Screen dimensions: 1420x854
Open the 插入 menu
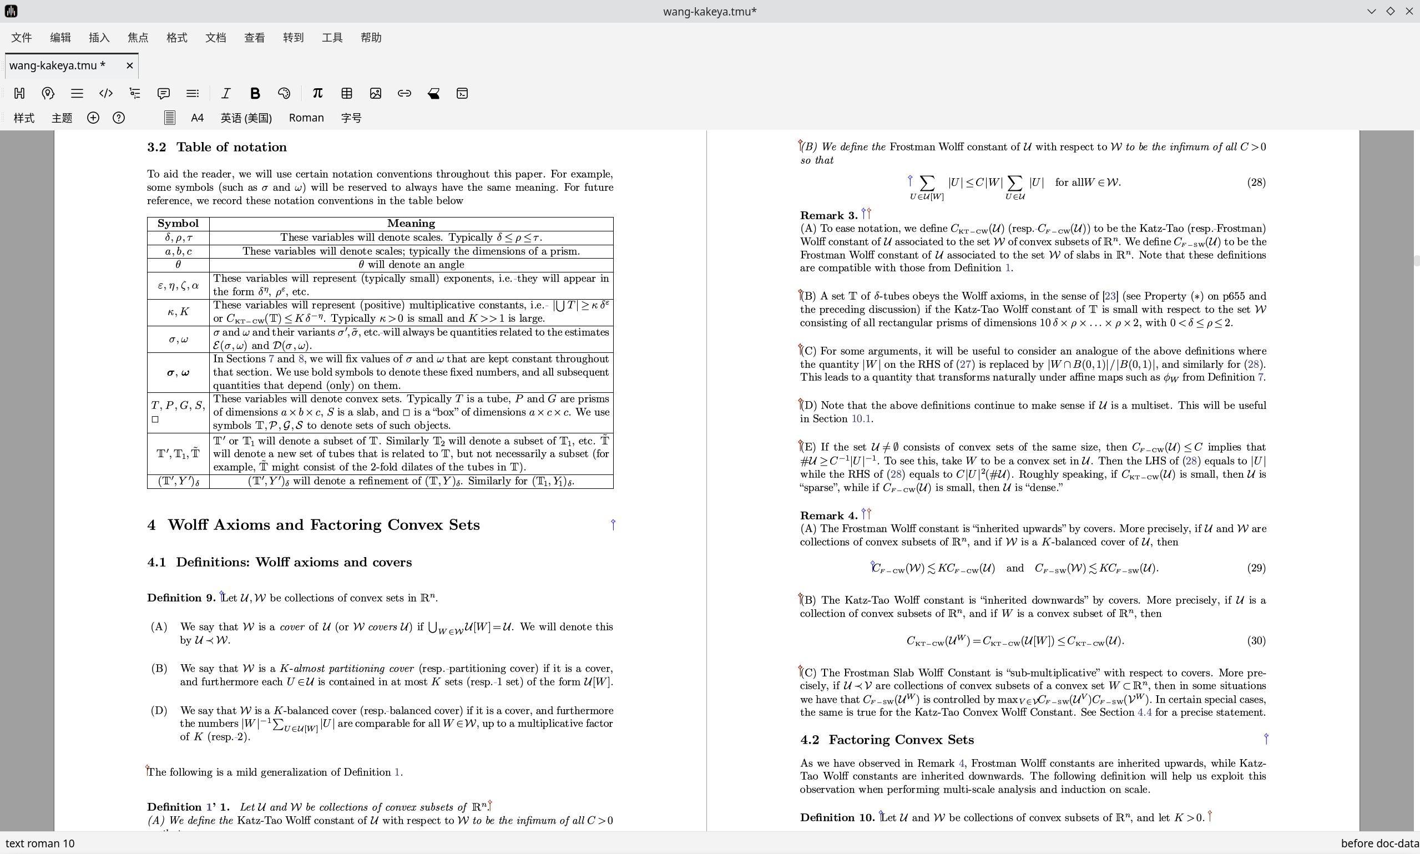(99, 37)
